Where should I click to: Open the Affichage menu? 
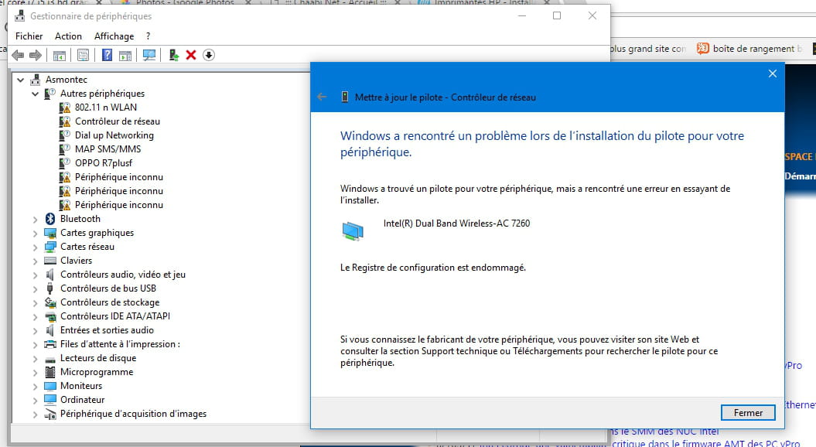click(114, 36)
